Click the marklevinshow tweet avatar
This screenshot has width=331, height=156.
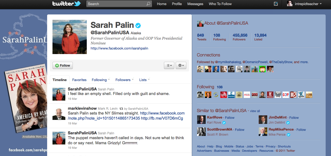pyautogui.click(x=59, y=114)
